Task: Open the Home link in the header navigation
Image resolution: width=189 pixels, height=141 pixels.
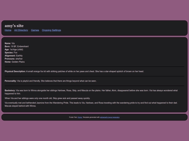Action: (8, 30)
